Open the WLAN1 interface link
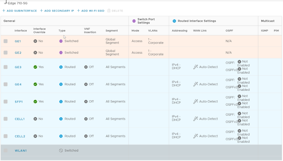Image resolution: width=283 pixels, height=161 pixels. tap(21, 151)
